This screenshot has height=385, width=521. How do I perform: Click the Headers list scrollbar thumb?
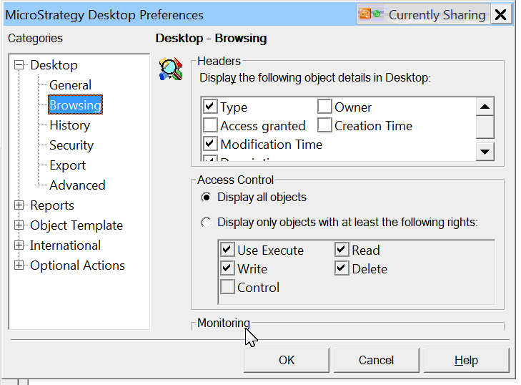485,127
